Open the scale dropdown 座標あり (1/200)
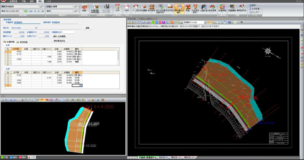This screenshot has width=304, height=160. point(205,22)
